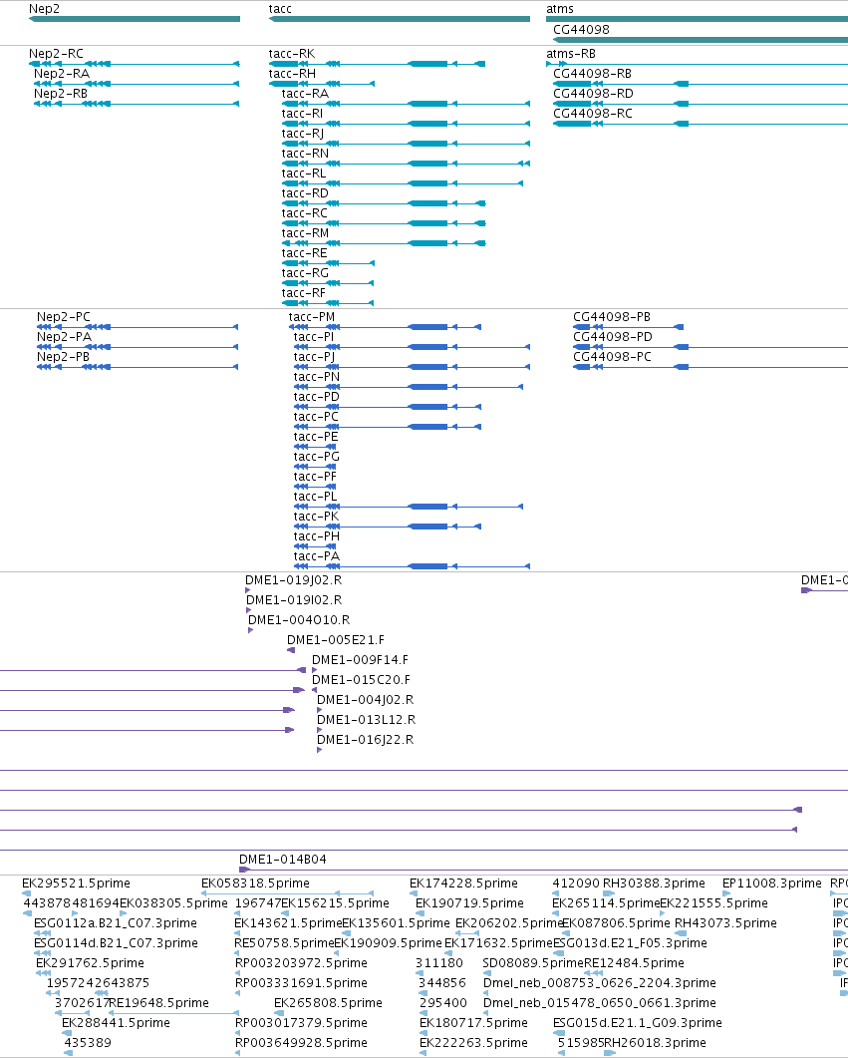Open cDNA EK222263.5prime
Screen dimensions: 848x1058
pyautogui.click(x=474, y=1042)
